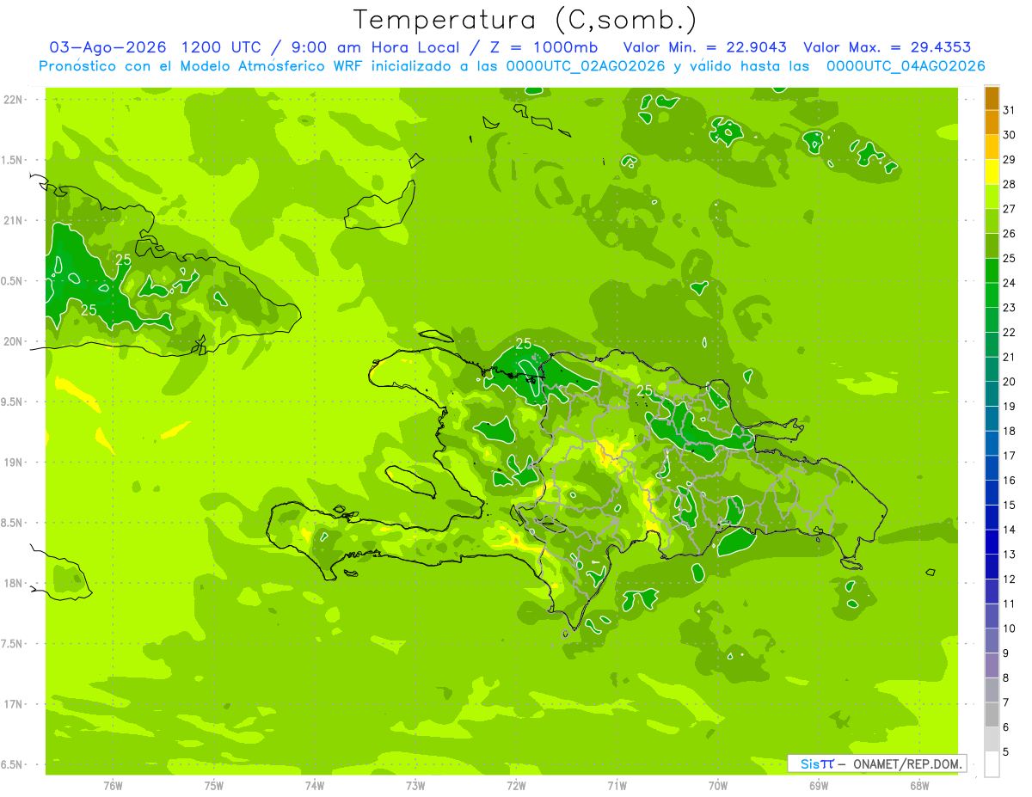
Task: Click the "7.5N" latitude axis label
Action: (13, 644)
